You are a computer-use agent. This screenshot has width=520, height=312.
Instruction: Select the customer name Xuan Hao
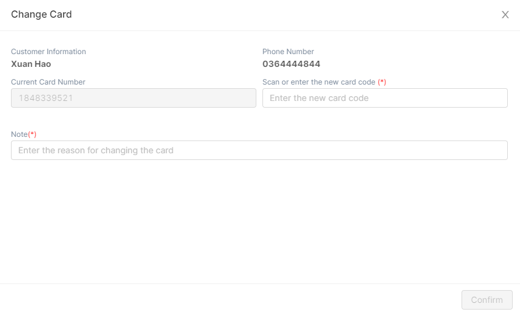tap(31, 64)
